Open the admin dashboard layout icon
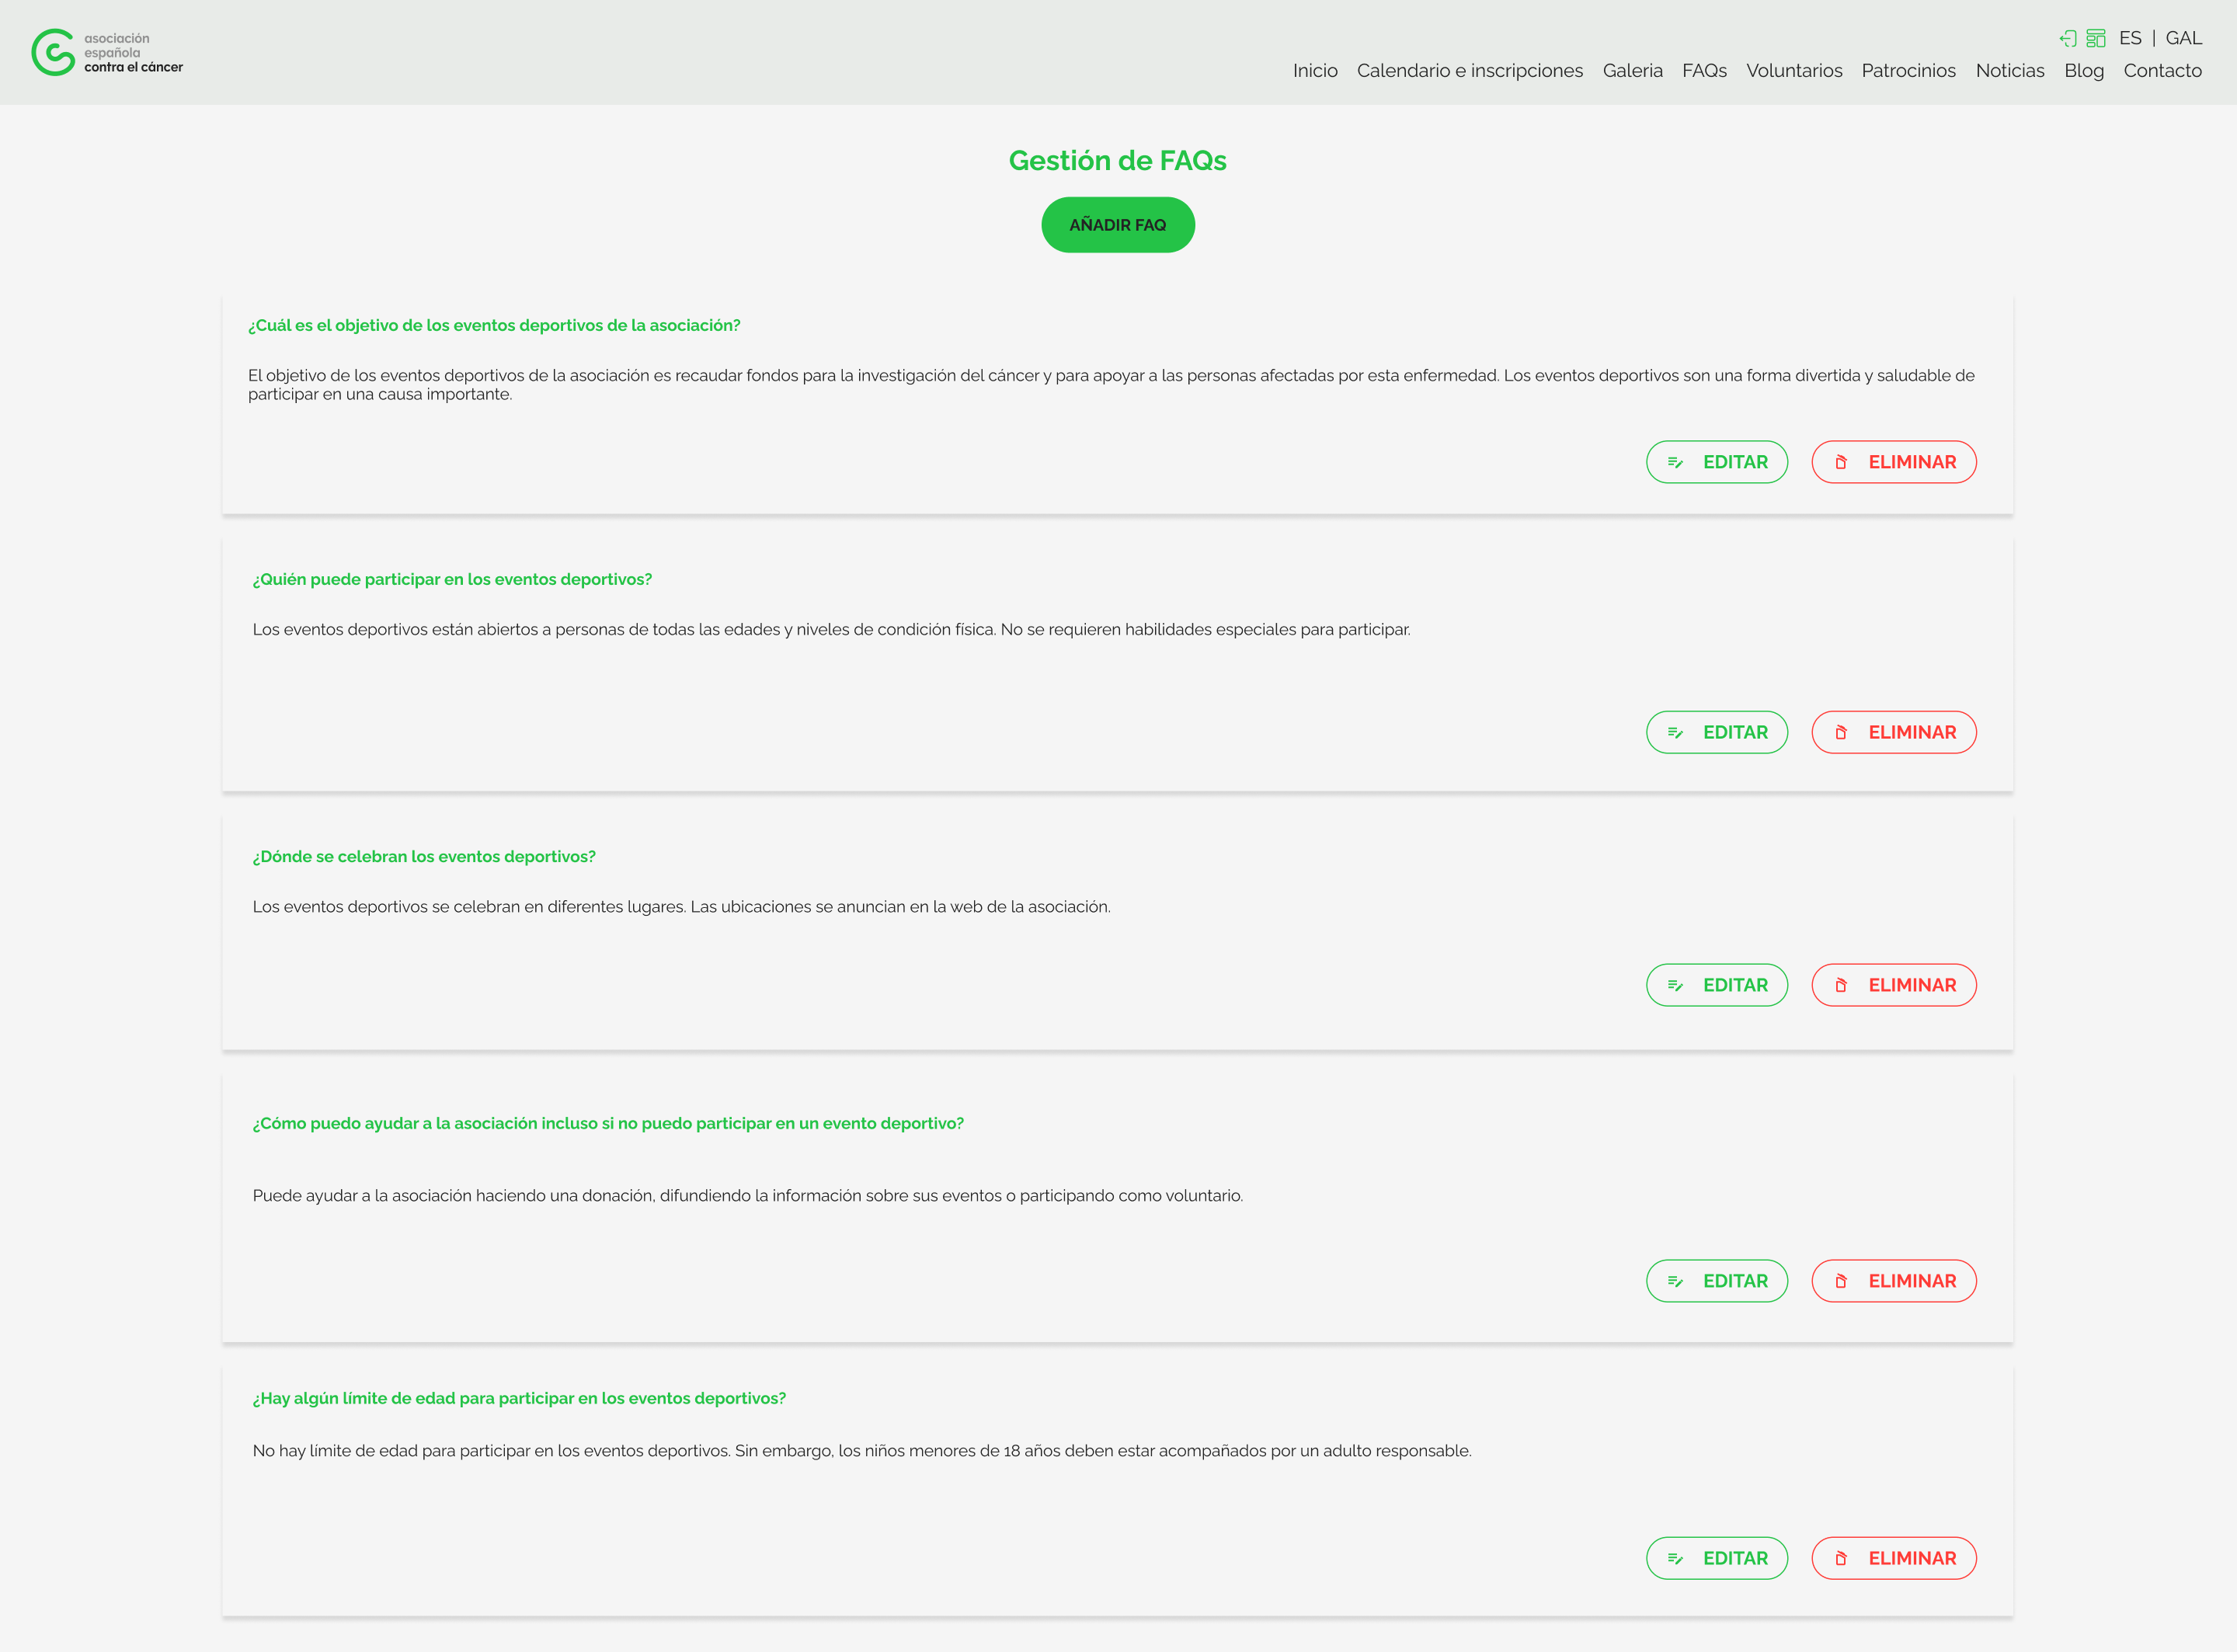Screen dimensions: 2237x1652 (2095, 38)
